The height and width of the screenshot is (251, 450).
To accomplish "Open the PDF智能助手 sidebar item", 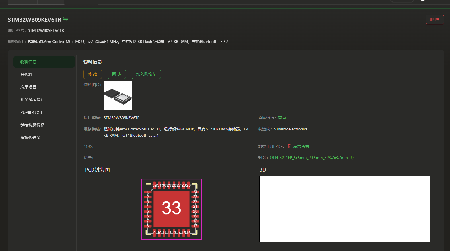I will point(32,112).
